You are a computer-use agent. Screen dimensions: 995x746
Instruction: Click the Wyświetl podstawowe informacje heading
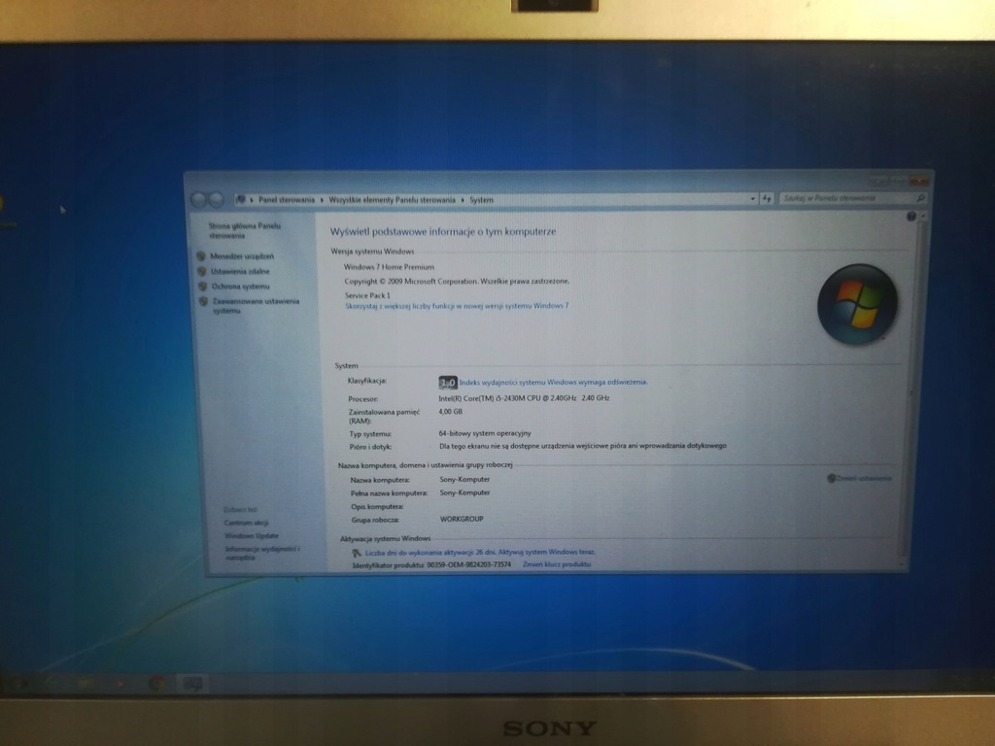pyautogui.click(x=443, y=231)
